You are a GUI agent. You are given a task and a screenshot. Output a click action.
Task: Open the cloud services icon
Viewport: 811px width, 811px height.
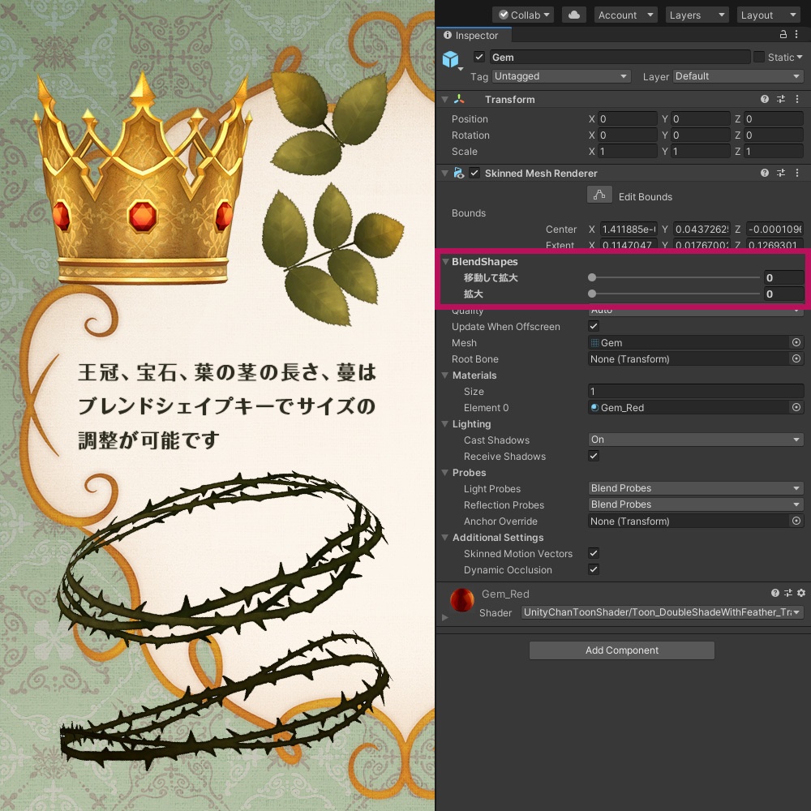(573, 15)
